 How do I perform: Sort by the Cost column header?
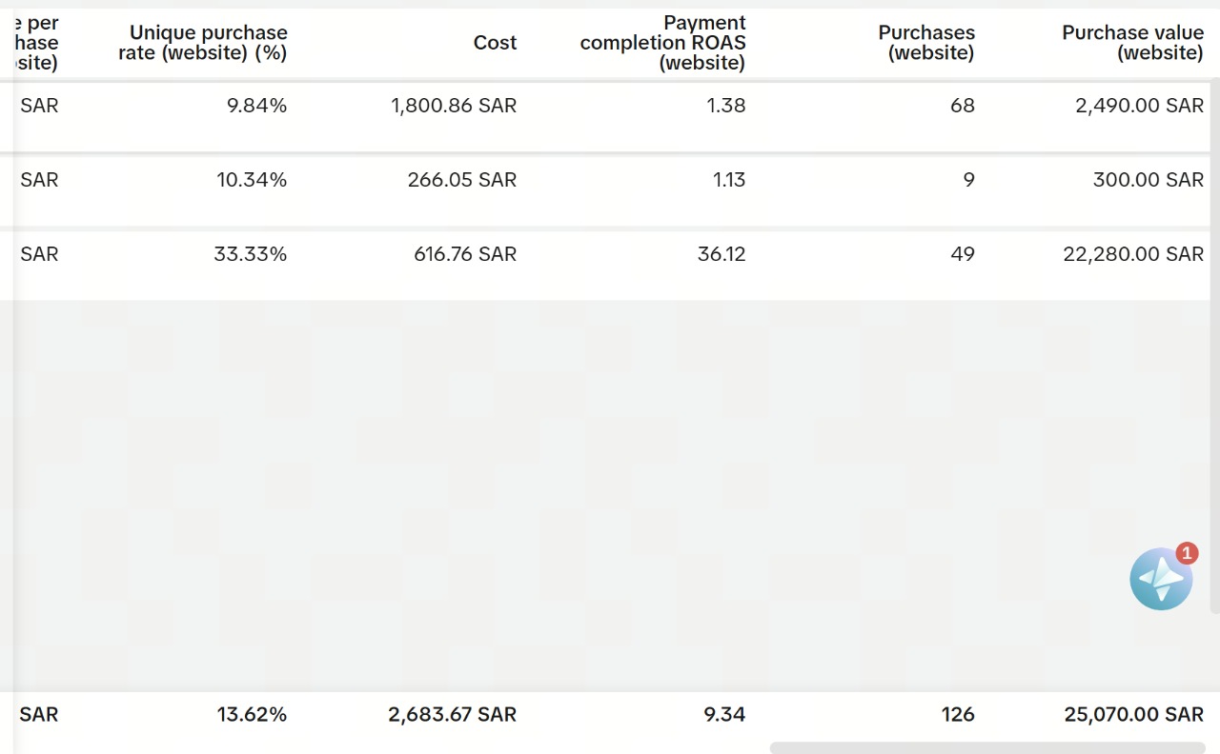point(495,43)
